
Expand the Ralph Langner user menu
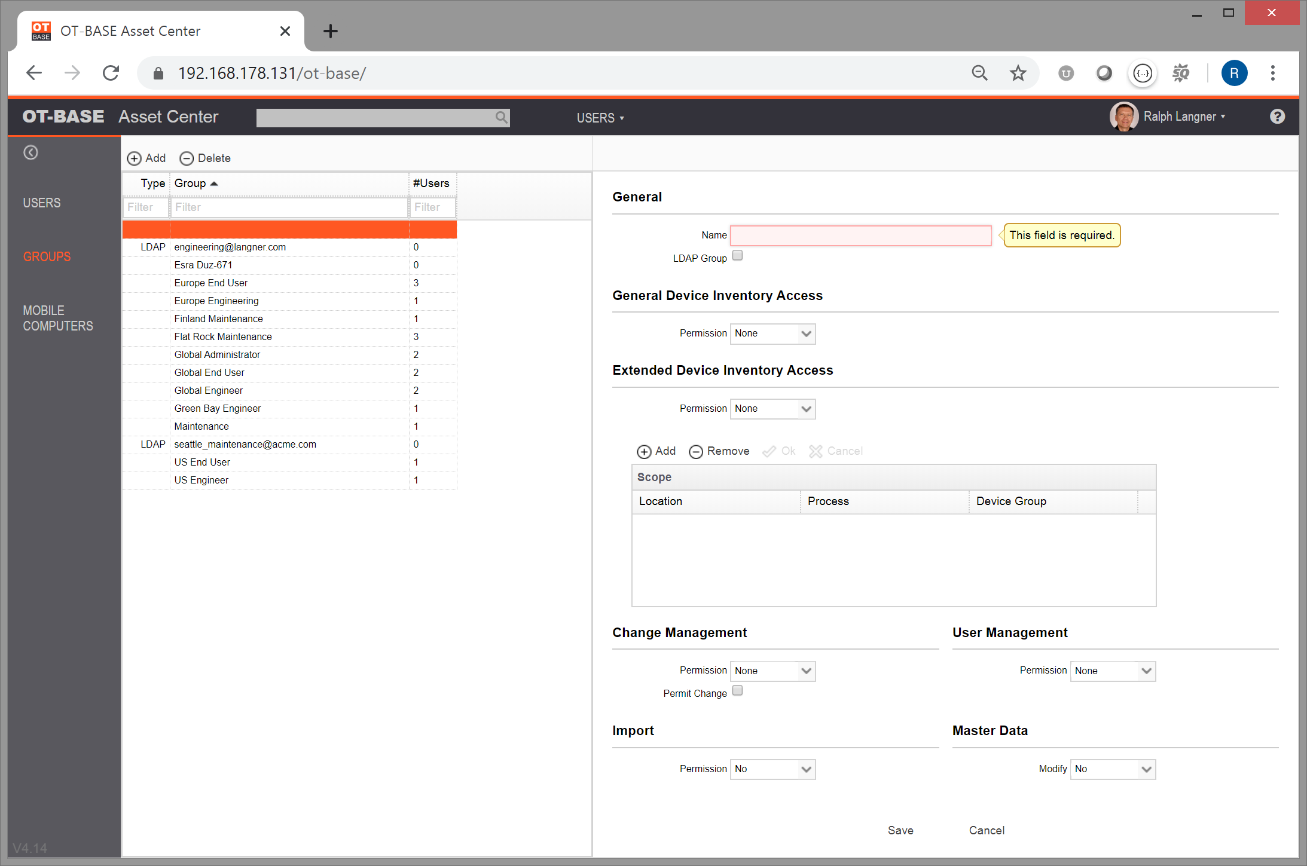pyautogui.click(x=1184, y=117)
